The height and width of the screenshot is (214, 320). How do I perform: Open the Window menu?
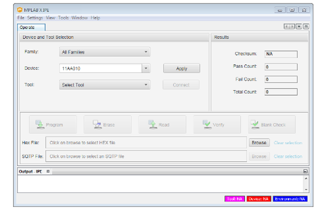point(79,18)
